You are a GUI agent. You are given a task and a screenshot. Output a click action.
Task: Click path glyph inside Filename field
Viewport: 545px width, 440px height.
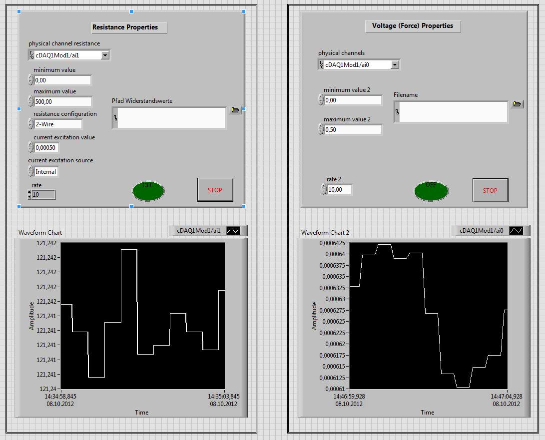tap(397, 111)
